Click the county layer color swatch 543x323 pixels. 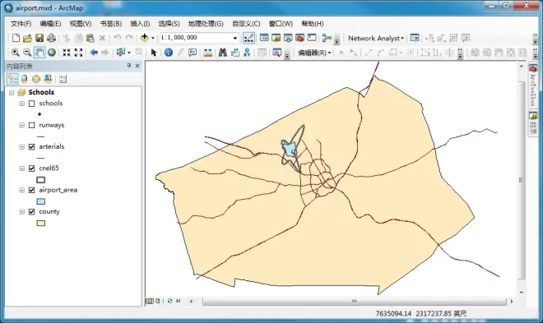coord(41,224)
